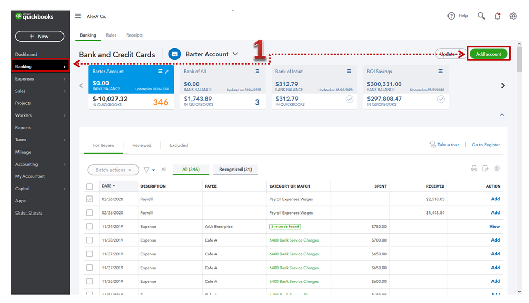Open the Excluded tab

(179, 146)
